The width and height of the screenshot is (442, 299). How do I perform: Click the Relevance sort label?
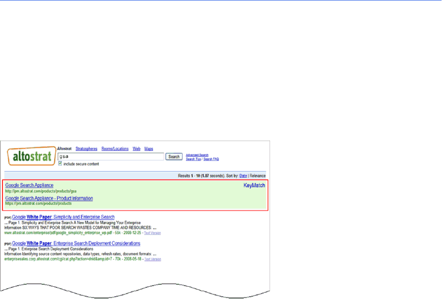[x=258, y=176]
